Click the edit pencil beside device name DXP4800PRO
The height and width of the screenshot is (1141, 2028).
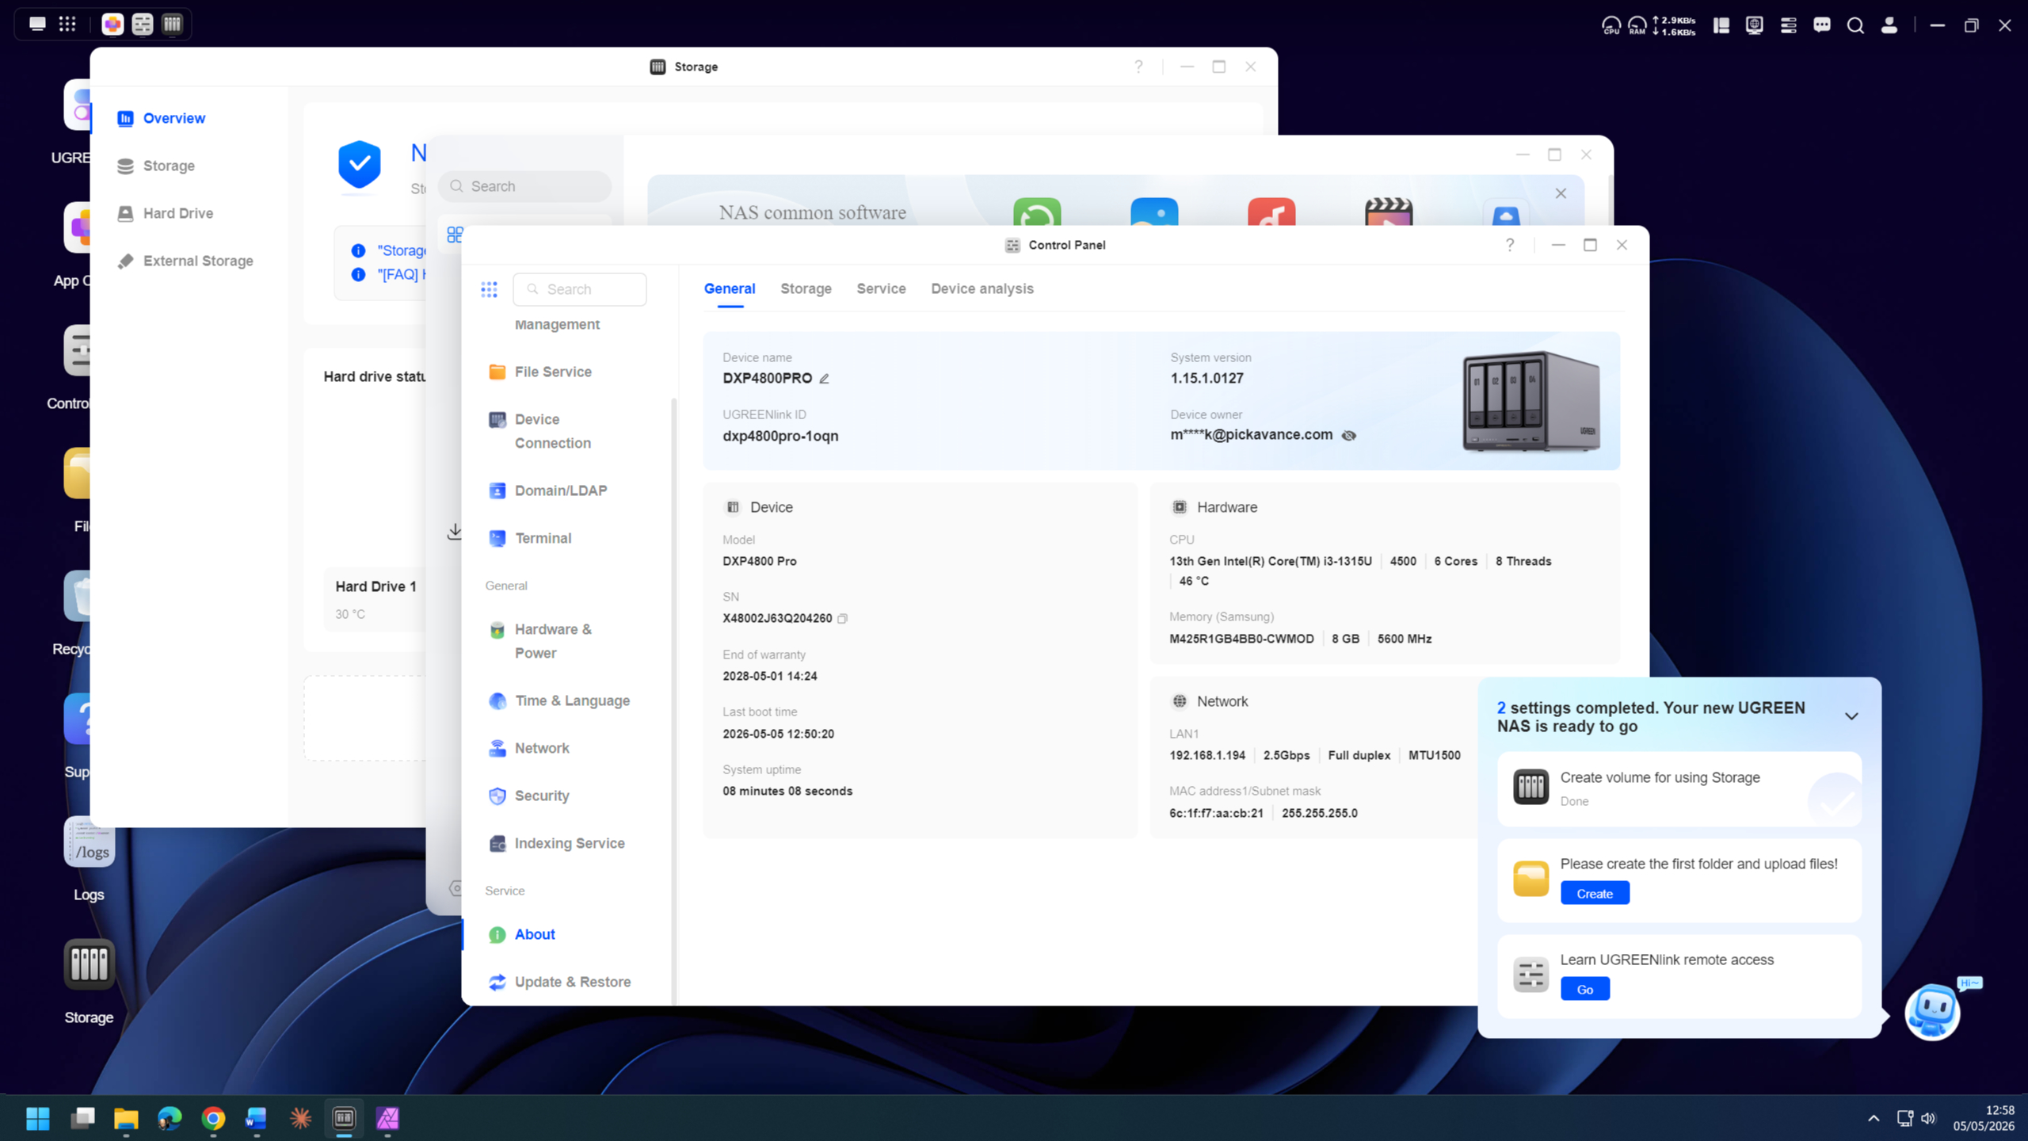coord(824,379)
